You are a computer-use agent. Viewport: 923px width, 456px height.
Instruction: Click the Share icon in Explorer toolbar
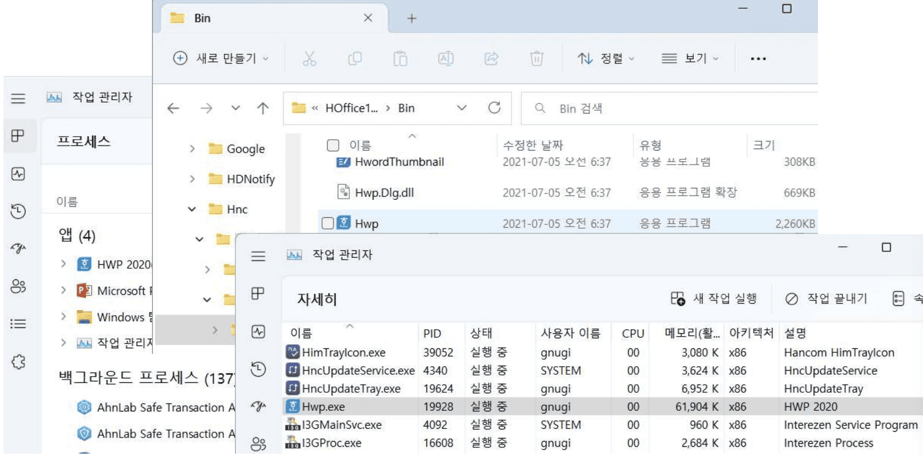pyautogui.click(x=491, y=59)
